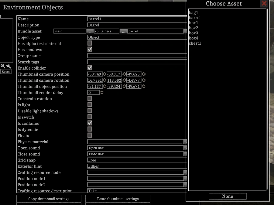Viewport: 274px width, 205px height.
Task: Check the Is light checkbox
Action: [x=90, y=104]
